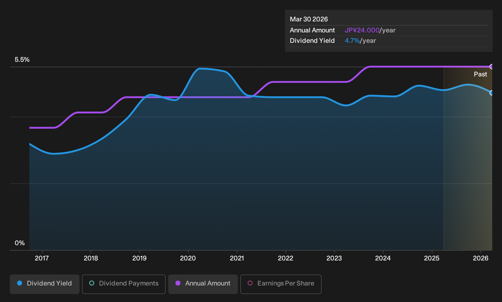Image resolution: width=502 pixels, height=302 pixels.
Task: Click the 0% y-axis label
Action: point(20,243)
